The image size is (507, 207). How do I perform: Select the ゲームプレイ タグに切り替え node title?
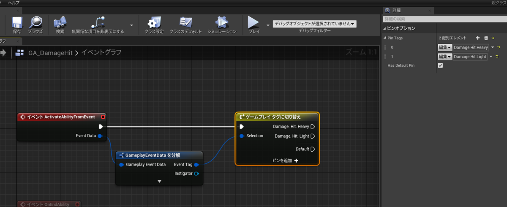273,117
